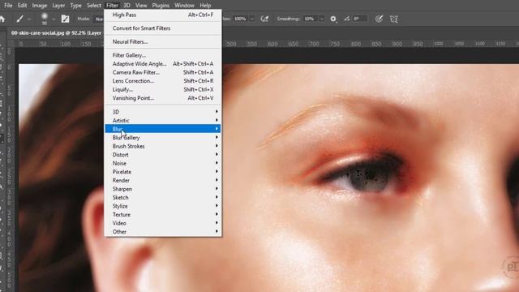Open the Smoothing percentage dropdown arrow

point(322,19)
